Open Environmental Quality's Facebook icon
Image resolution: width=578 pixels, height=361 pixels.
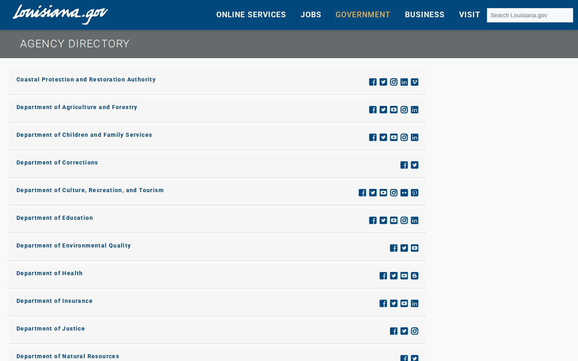tap(394, 248)
